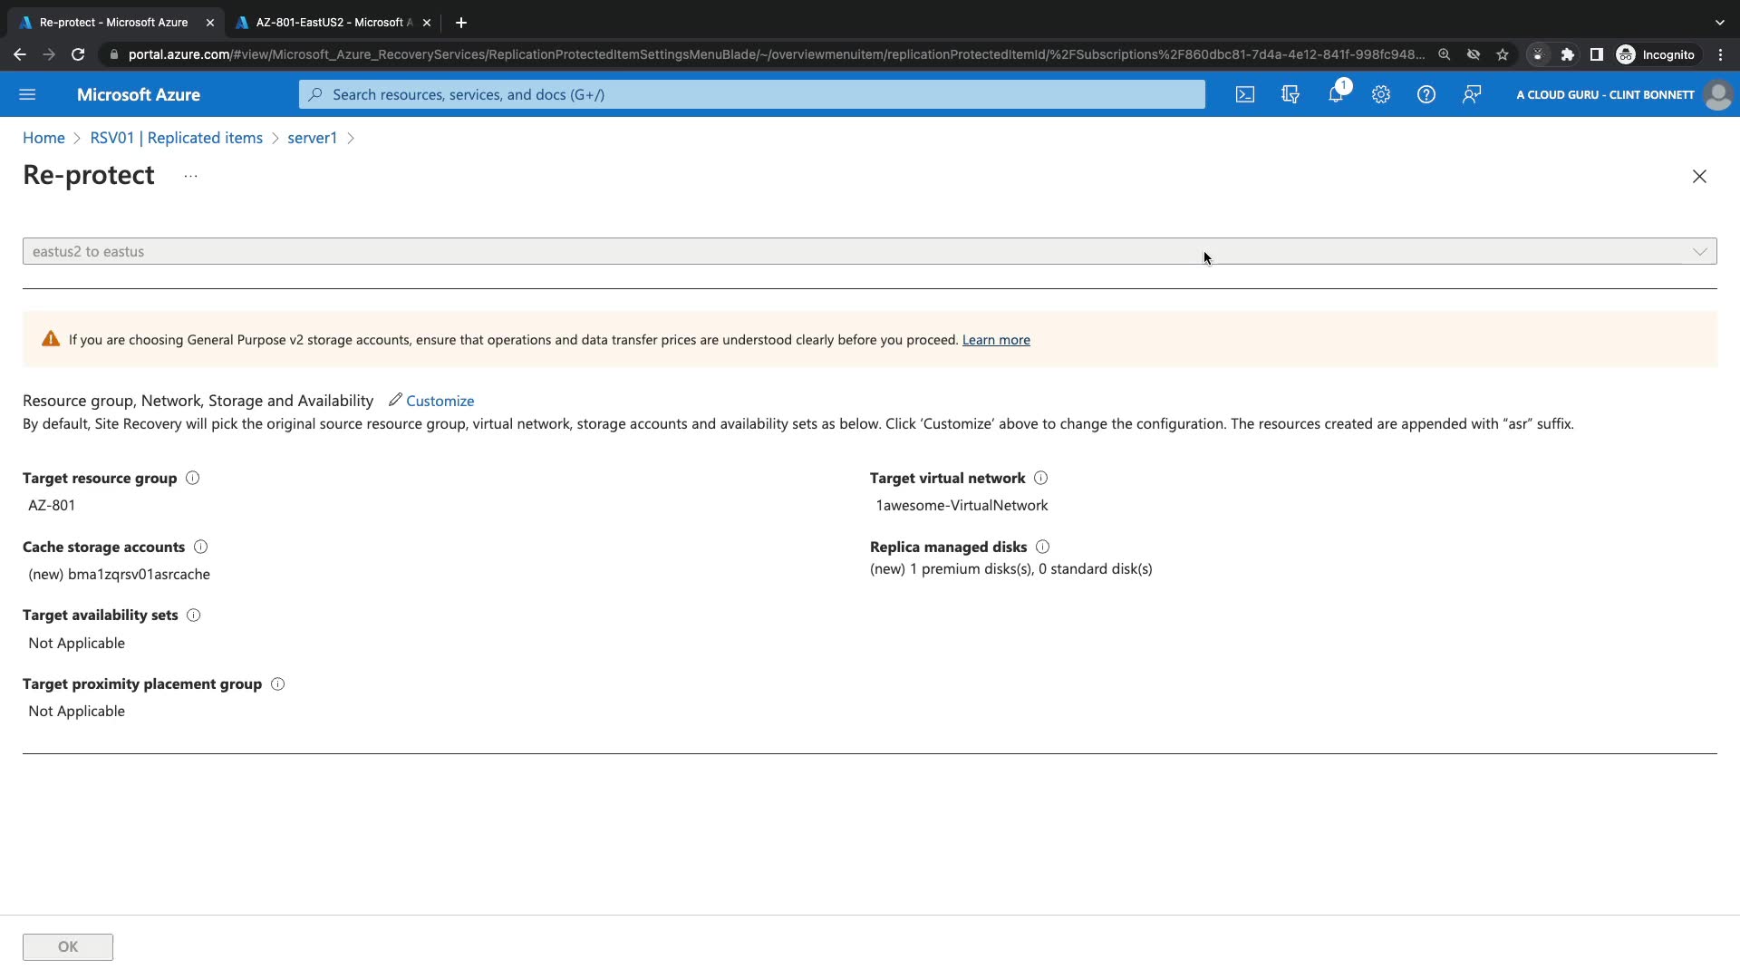Show info for Cache storage accounts
The height and width of the screenshot is (979, 1740).
pyautogui.click(x=201, y=547)
